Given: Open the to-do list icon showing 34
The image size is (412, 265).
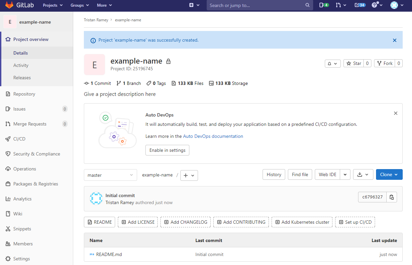Looking at the screenshot, I should [359, 5].
